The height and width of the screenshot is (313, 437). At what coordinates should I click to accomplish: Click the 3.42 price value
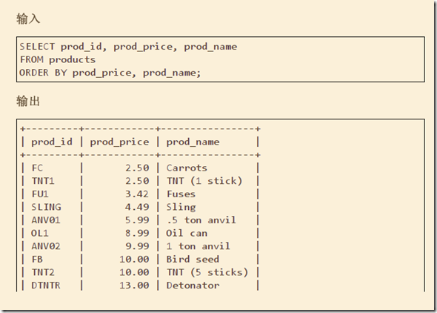(x=137, y=194)
